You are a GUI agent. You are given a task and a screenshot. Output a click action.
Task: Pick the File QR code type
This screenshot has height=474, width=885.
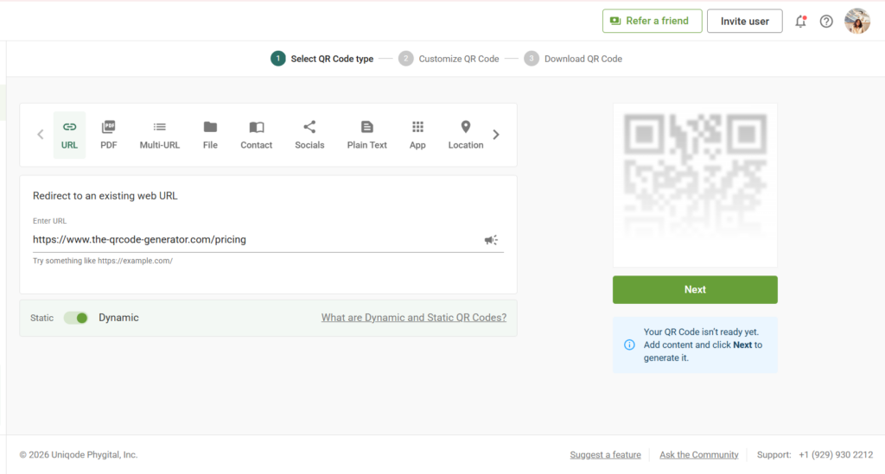pyautogui.click(x=210, y=135)
